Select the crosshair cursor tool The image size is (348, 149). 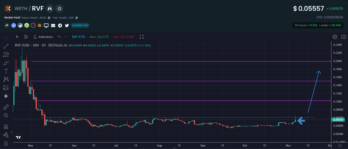tap(6, 37)
